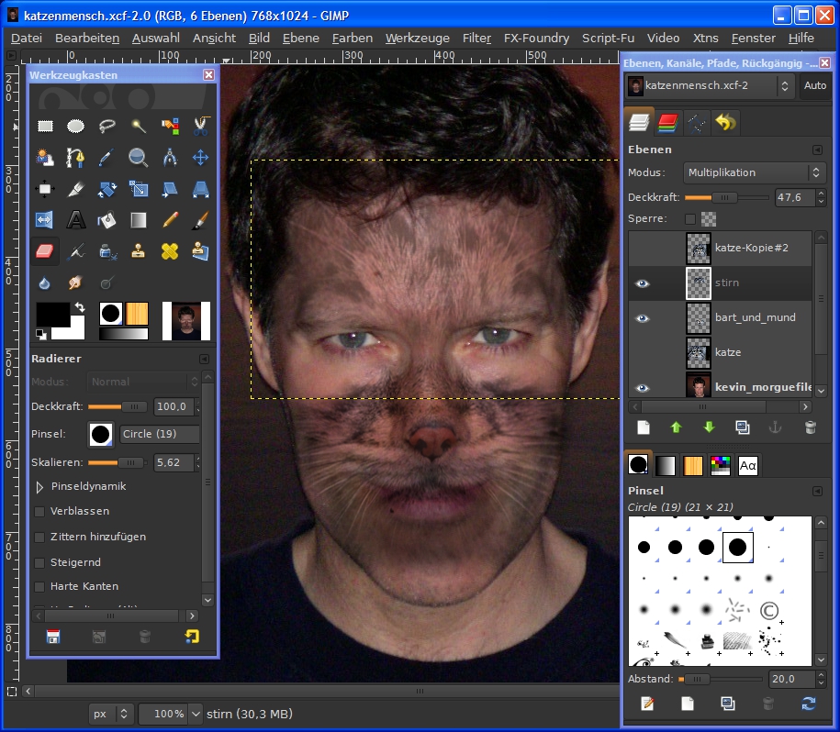Swap foreground and background colors
Viewport: 840px width, 732px height.
[x=80, y=307]
